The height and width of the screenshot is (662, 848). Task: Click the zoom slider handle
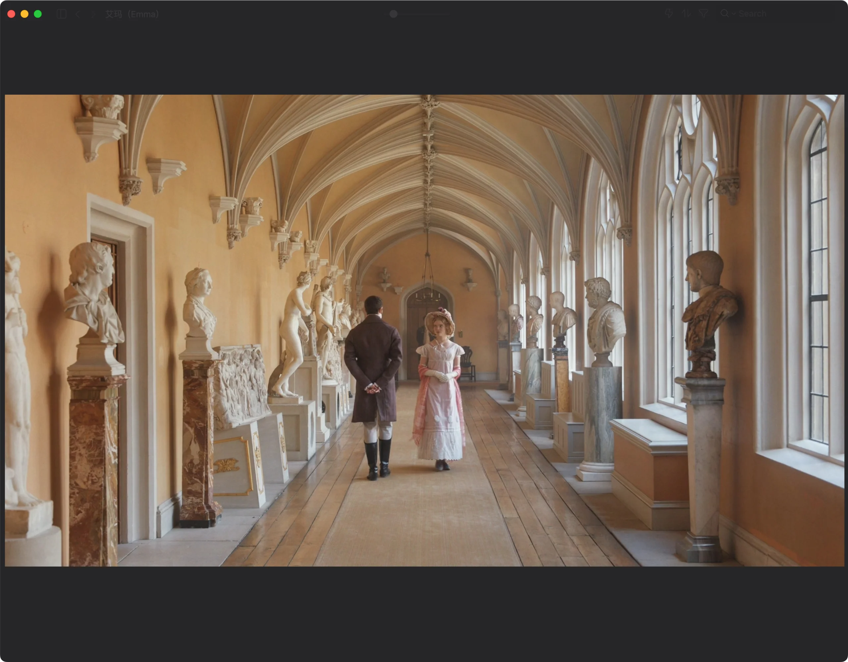(x=393, y=14)
